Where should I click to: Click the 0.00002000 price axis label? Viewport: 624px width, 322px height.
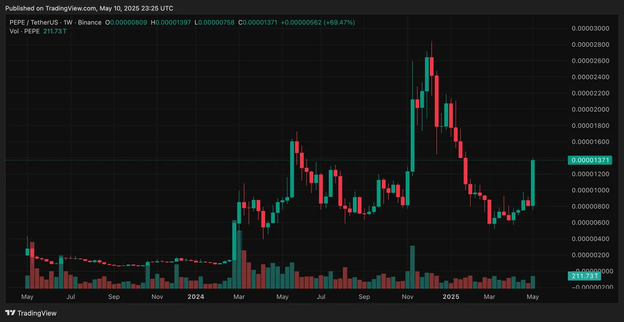(x=590, y=110)
